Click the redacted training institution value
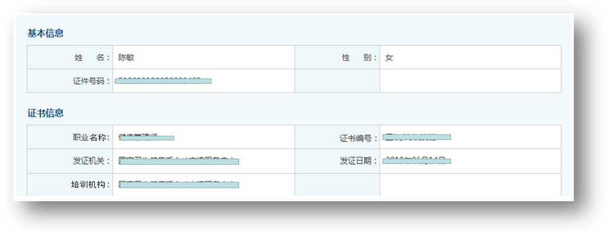 (x=178, y=185)
